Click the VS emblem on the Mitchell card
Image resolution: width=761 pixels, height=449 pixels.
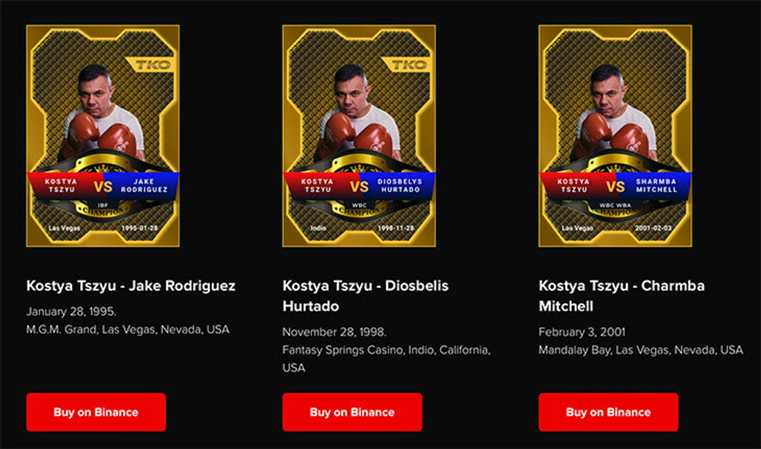coord(616,186)
